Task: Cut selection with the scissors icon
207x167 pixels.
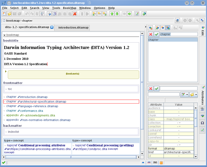Action: pyautogui.click(x=49, y=14)
